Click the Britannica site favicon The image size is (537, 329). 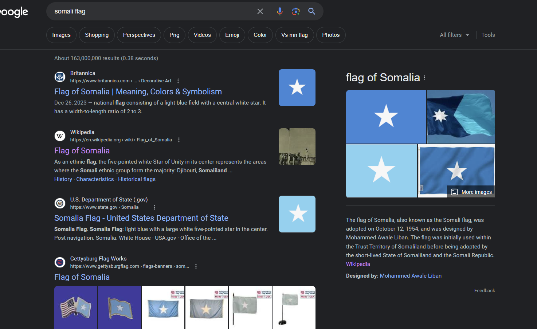coord(60,77)
